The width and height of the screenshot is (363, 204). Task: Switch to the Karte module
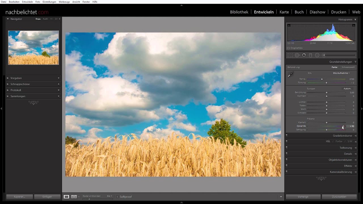click(284, 12)
